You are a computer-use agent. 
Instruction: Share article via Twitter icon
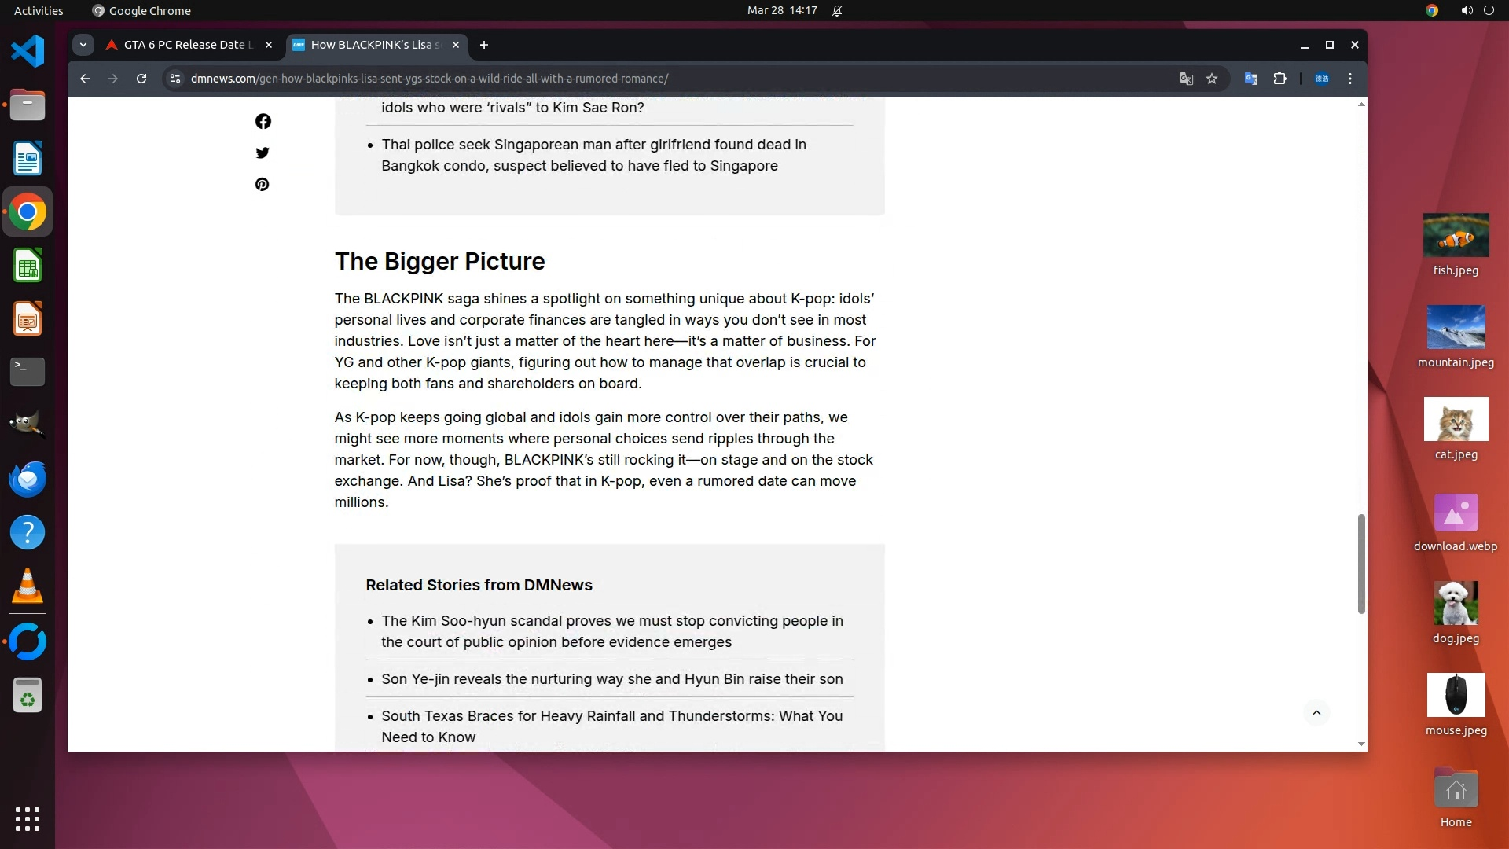tap(263, 153)
